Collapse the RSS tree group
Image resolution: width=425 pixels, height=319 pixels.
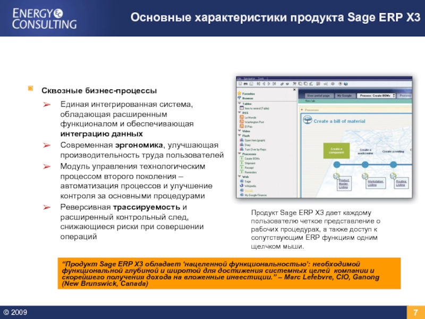pos(240,112)
